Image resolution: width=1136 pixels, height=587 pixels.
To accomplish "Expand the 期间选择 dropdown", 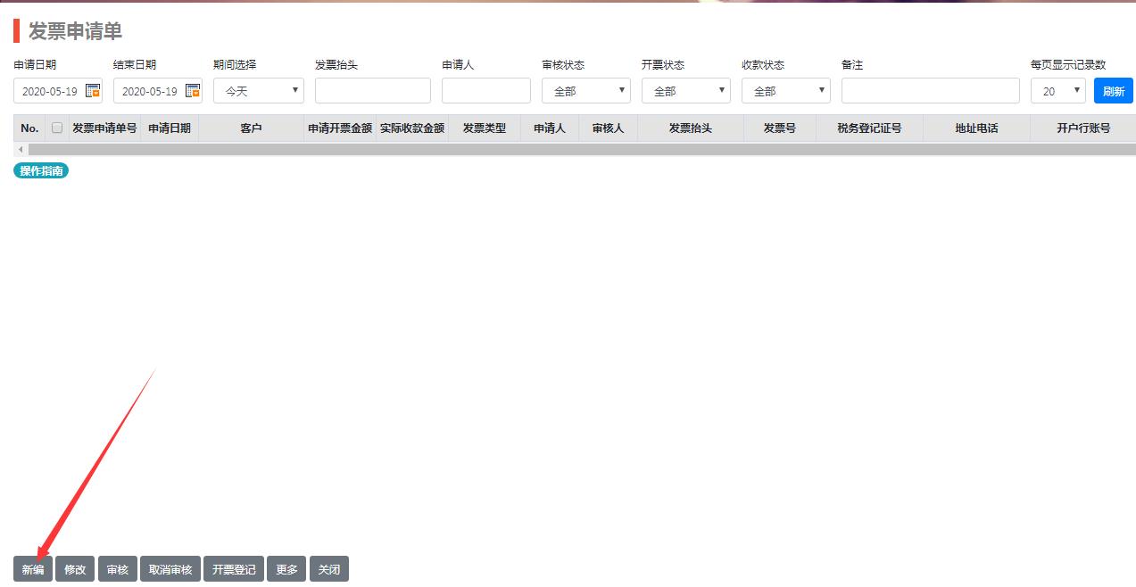I will coord(258,91).
